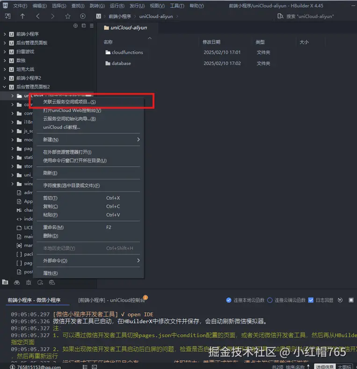Screen dimensions: 357x369
Task: Choose 关联云服务空间或项目 in context menu
Action: pyautogui.click(x=88, y=102)
